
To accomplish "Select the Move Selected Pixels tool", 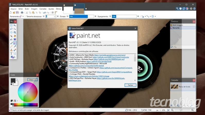I will (15, 25).
